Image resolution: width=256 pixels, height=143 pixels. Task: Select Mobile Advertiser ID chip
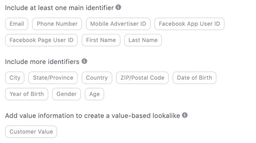tap(118, 24)
